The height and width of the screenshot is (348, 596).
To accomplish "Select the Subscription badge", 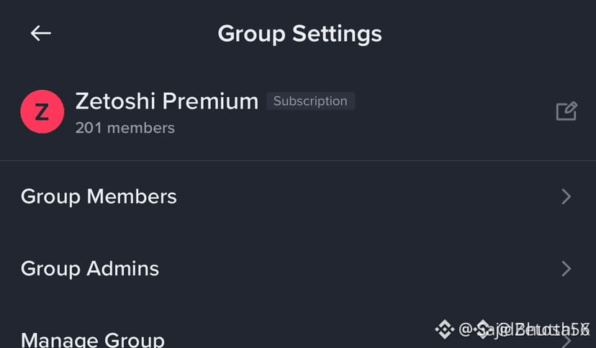I will click(x=310, y=101).
